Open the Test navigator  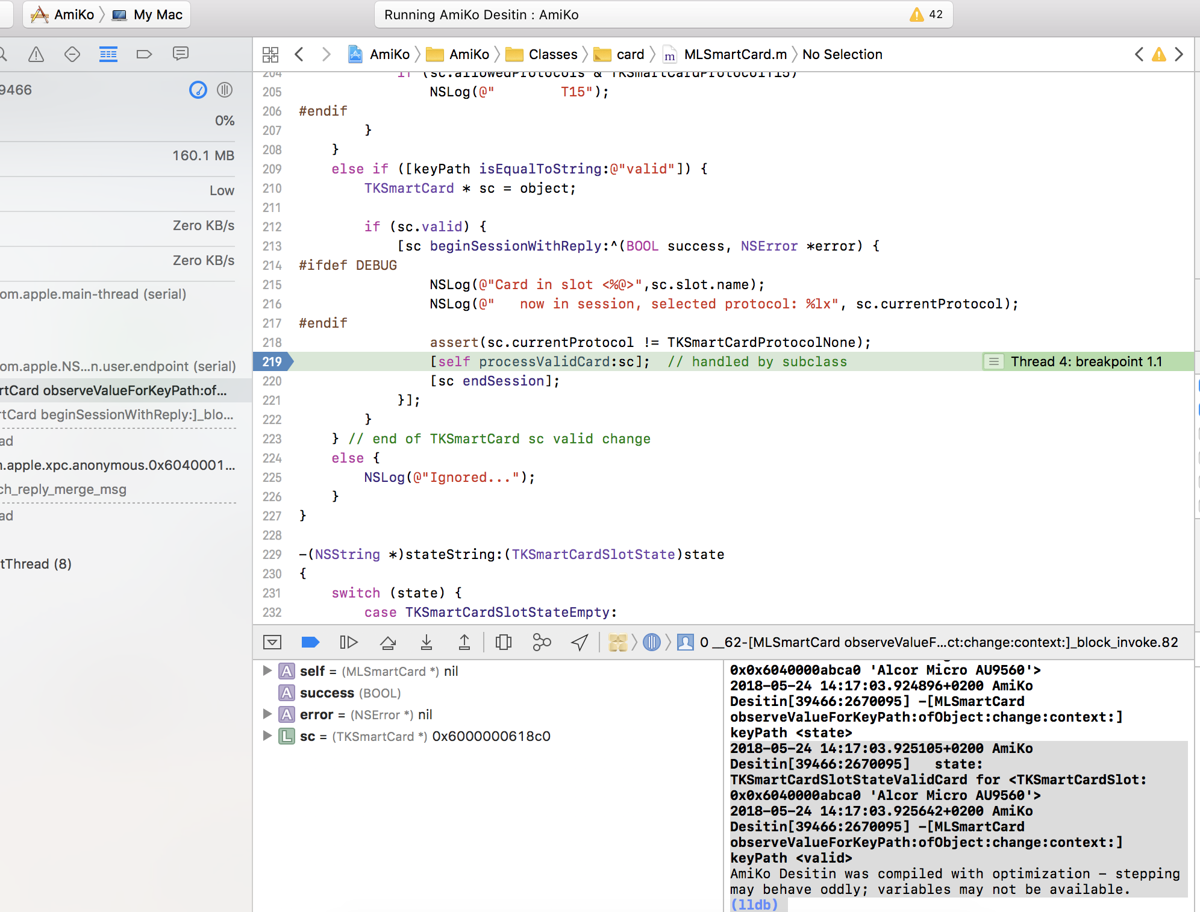tap(72, 54)
